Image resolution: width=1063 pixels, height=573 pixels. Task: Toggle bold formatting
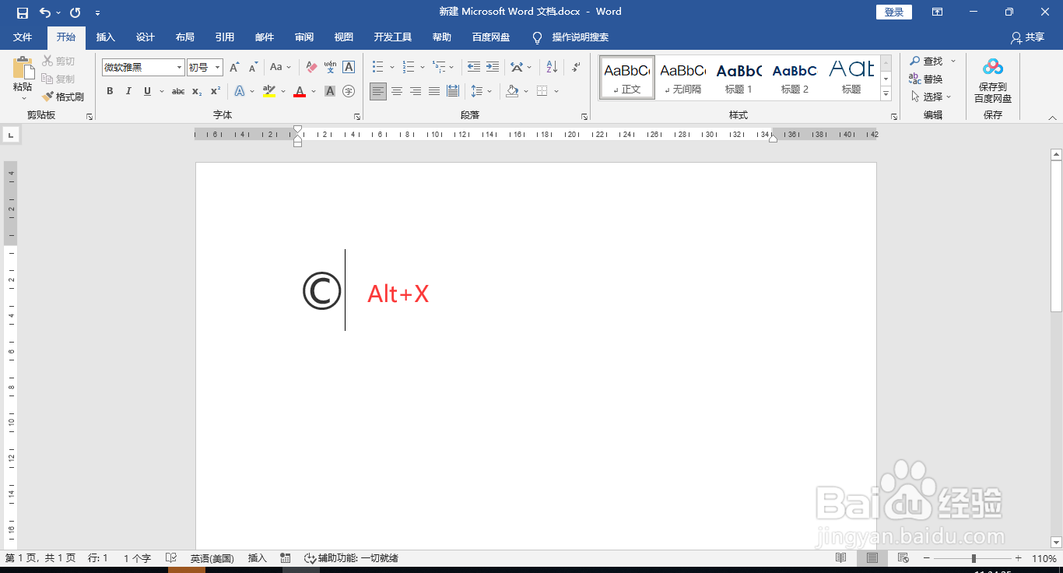click(x=110, y=91)
